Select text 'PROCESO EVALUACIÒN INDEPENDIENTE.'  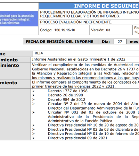pyautogui.click(x=76, y=22)
